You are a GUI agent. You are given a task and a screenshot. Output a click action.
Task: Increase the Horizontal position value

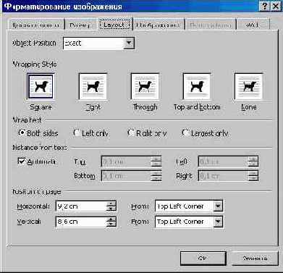coord(111,204)
